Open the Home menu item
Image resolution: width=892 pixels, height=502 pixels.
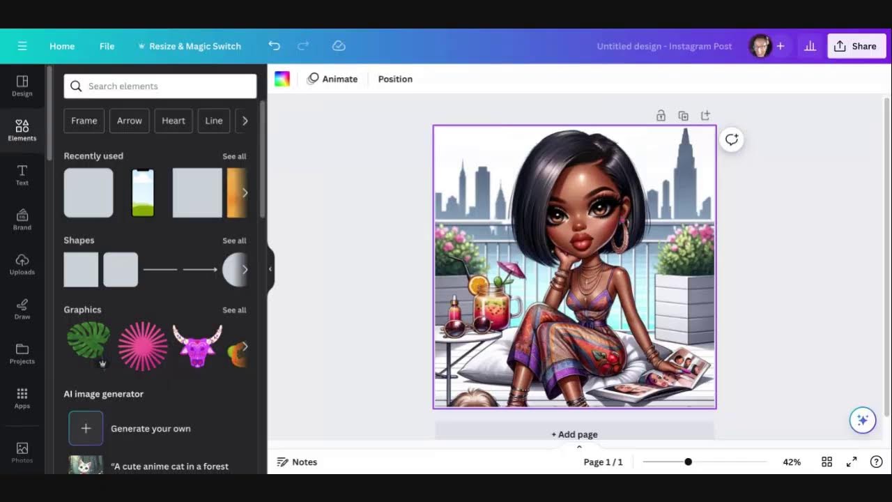pyautogui.click(x=62, y=46)
